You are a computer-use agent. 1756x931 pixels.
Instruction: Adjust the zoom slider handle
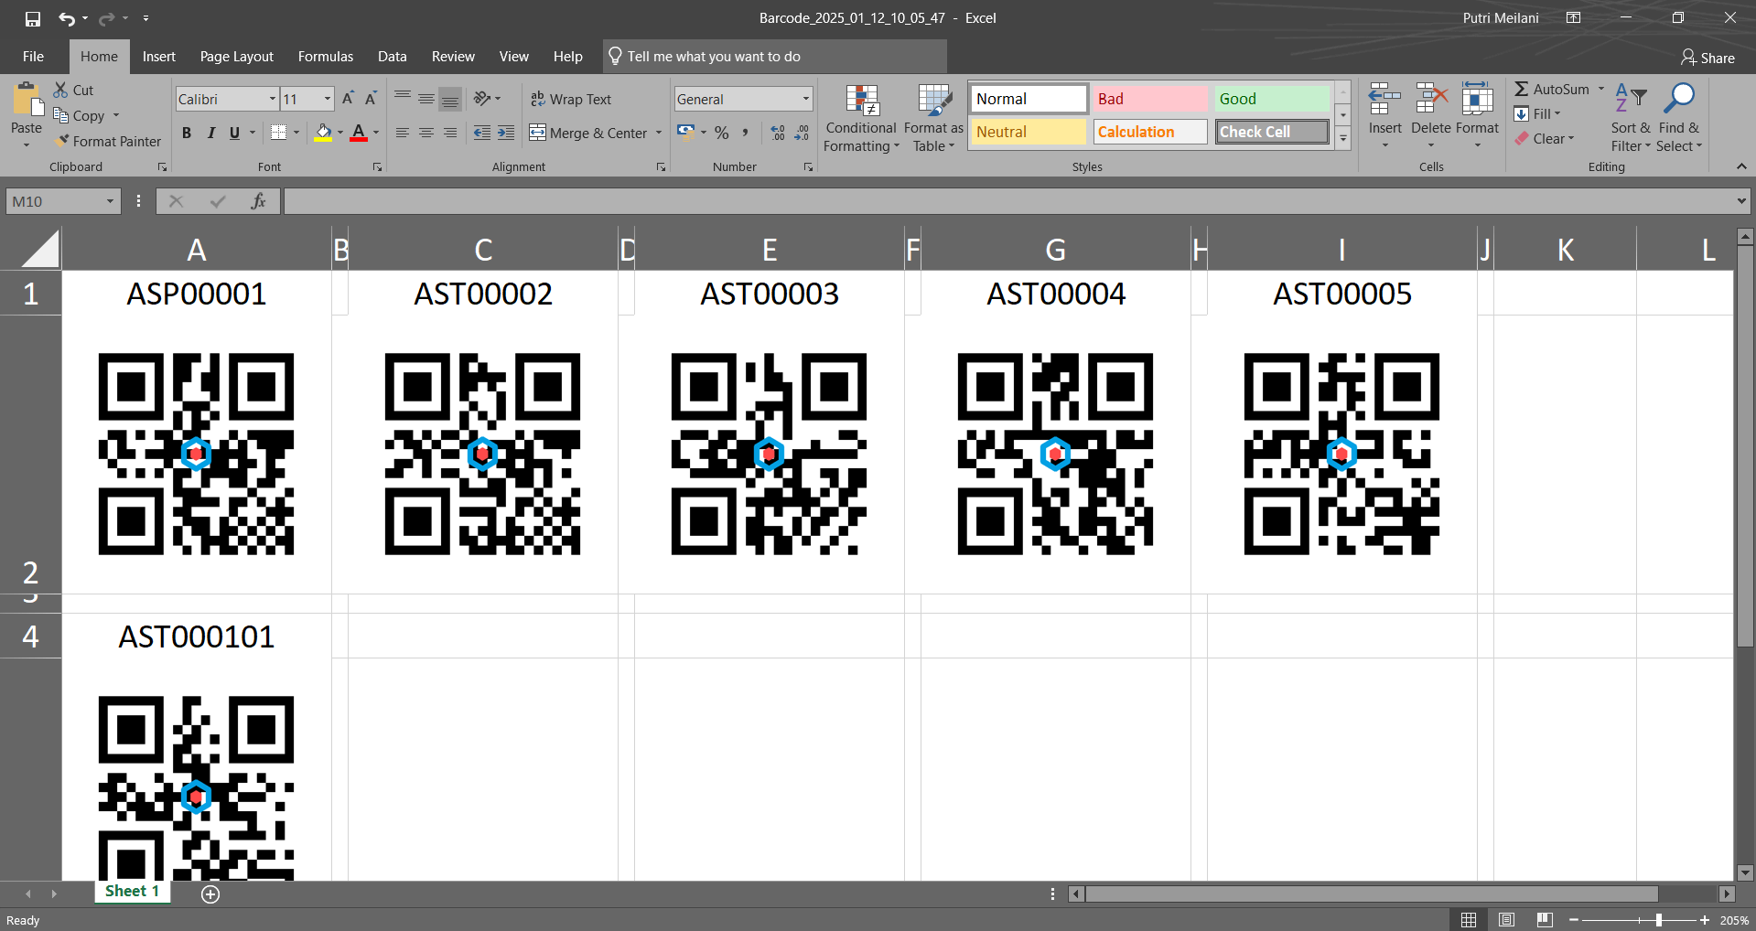(x=1659, y=920)
